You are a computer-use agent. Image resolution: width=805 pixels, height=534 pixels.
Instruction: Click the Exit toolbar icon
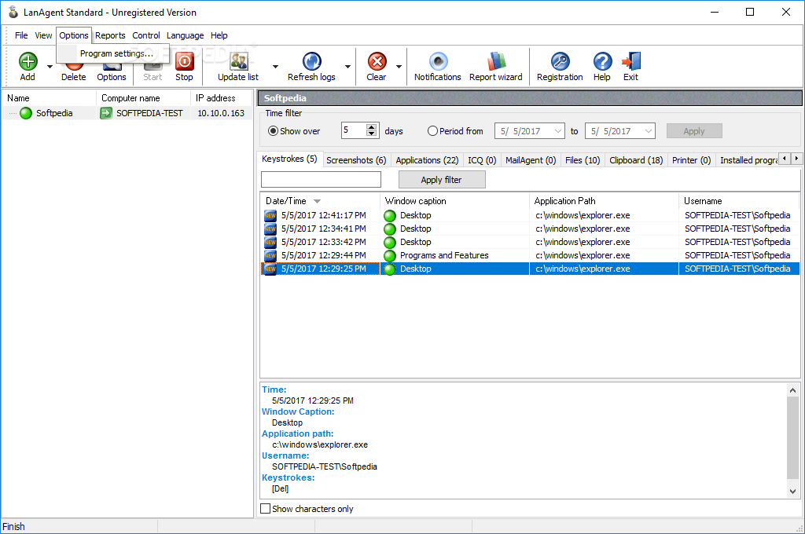click(x=630, y=63)
